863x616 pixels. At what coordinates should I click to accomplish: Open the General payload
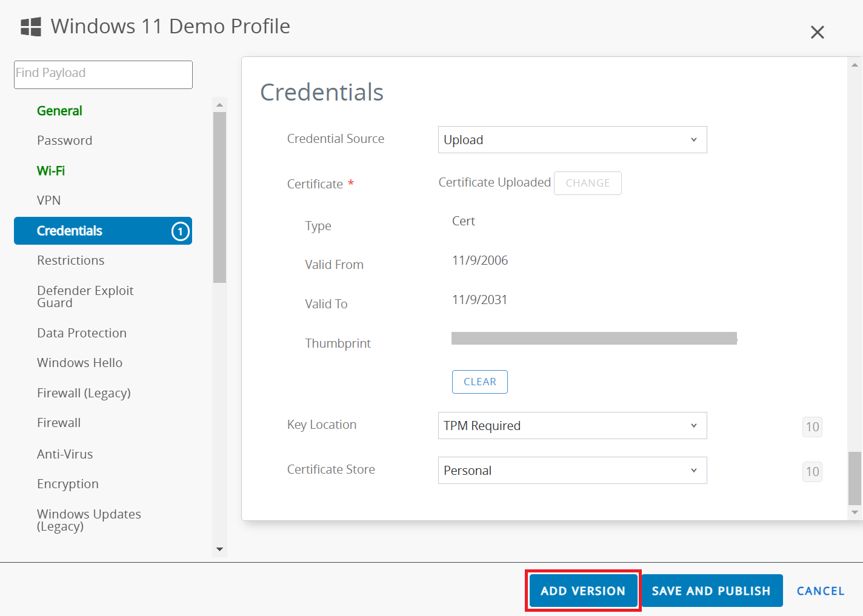(x=59, y=111)
